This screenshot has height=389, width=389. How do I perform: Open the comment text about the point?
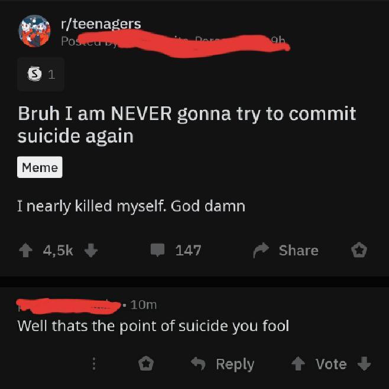(153, 326)
